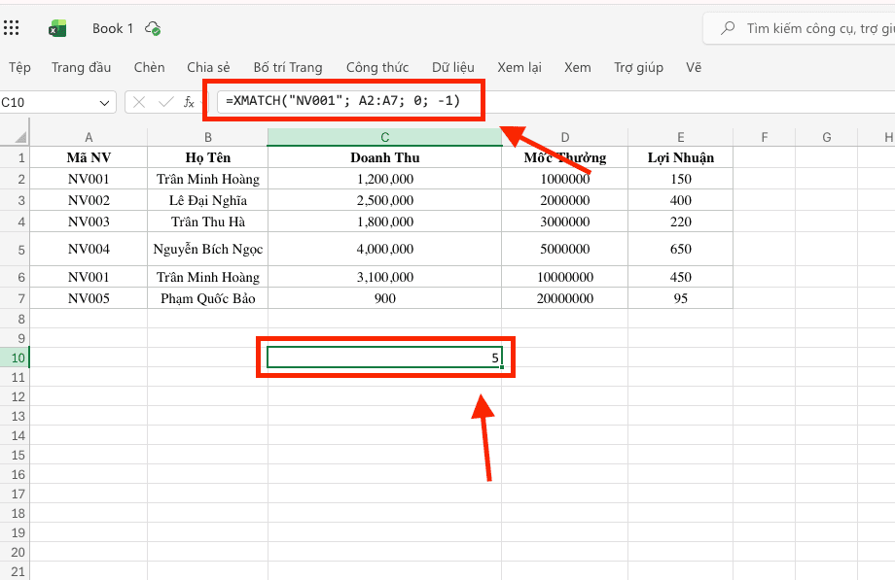Click the Lợi Nhuận header cell

click(x=680, y=157)
